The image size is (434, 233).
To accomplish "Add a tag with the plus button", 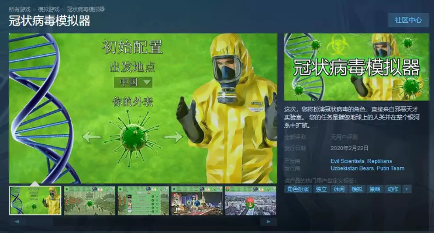I will [x=407, y=189].
